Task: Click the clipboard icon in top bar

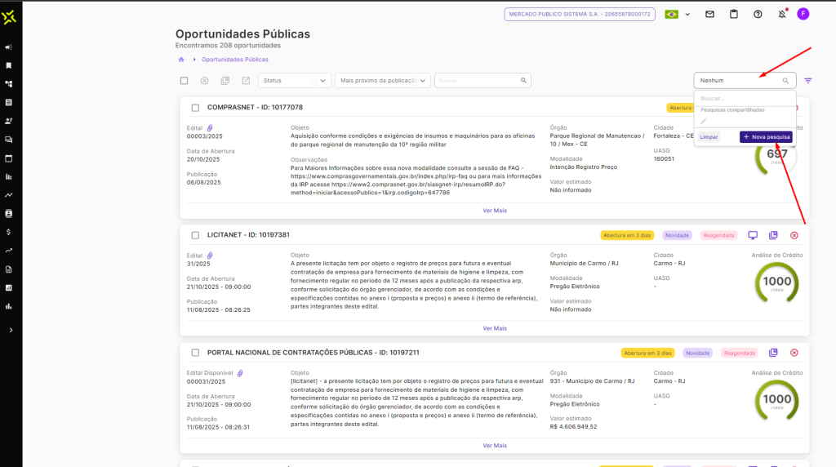Action: [x=734, y=14]
